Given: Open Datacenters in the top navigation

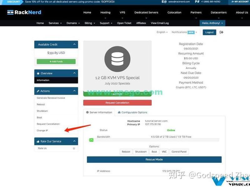Looking at the screenshot, I should pos(218,12).
